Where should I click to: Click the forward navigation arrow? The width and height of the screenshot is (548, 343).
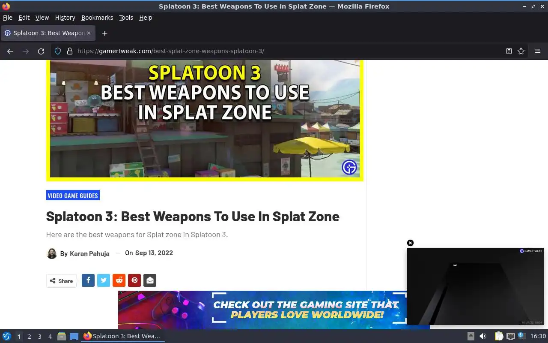26,51
